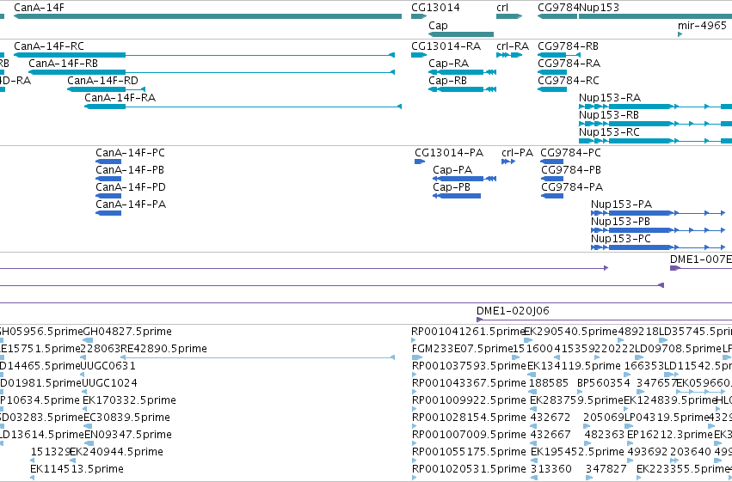Select the CG13014 gene feature
This screenshot has width=732, height=482.
pyautogui.click(x=419, y=16)
